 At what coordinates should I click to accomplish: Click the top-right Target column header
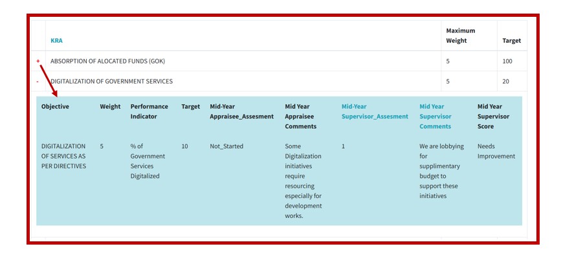(511, 41)
